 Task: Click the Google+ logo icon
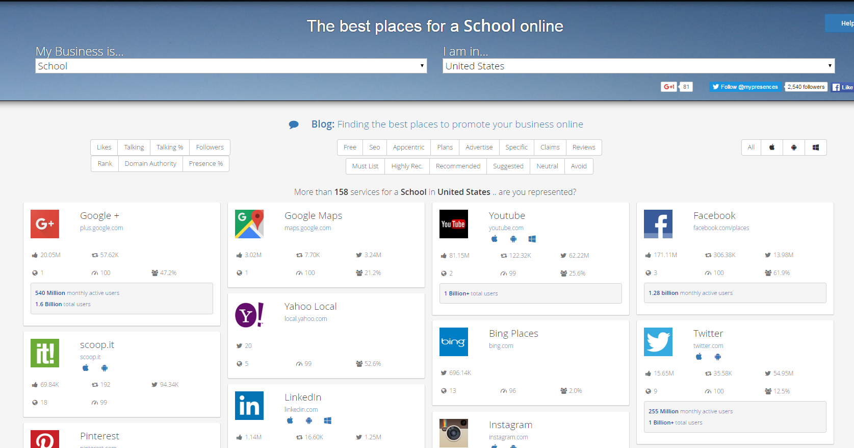(45, 224)
